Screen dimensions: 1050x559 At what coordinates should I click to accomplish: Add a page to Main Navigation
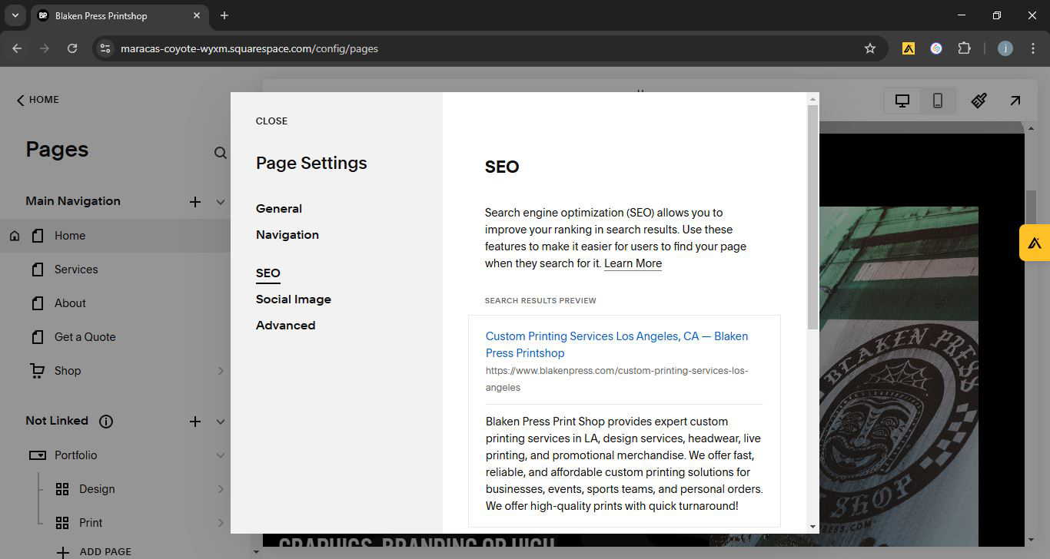point(195,202)
